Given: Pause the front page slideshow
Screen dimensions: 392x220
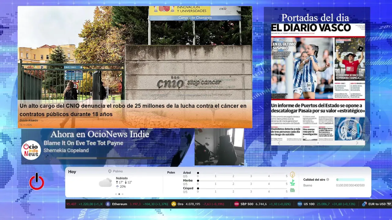Looking at the screenshot, I should (x=318, y=143).
